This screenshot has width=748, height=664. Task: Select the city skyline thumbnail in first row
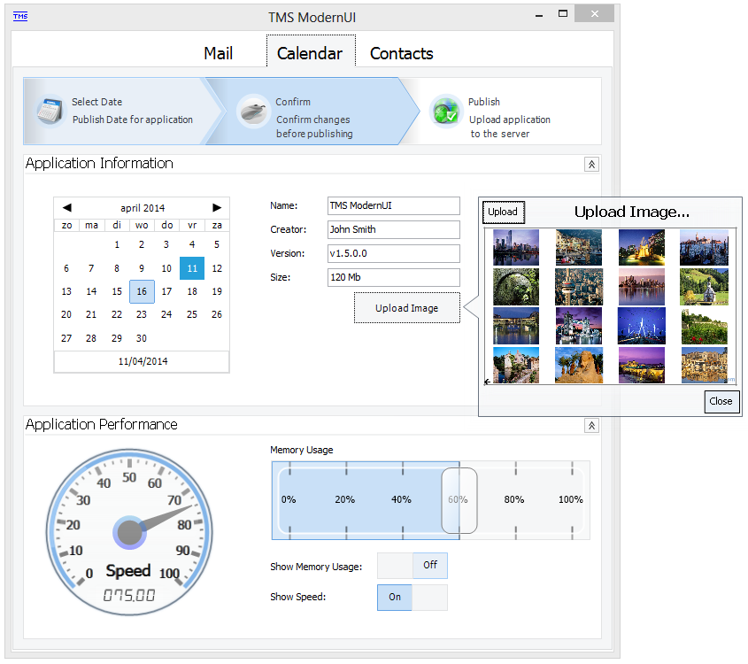click(x=516, y=248)
